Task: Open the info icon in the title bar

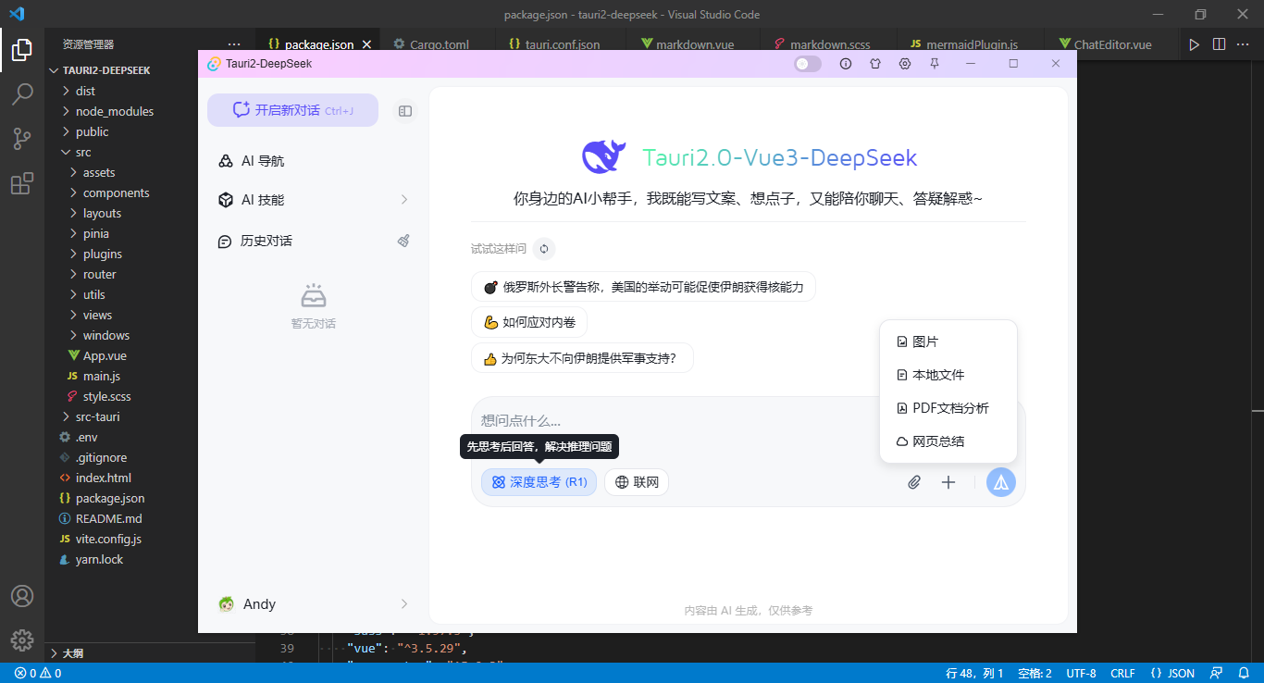Action: tap(843, 64)
